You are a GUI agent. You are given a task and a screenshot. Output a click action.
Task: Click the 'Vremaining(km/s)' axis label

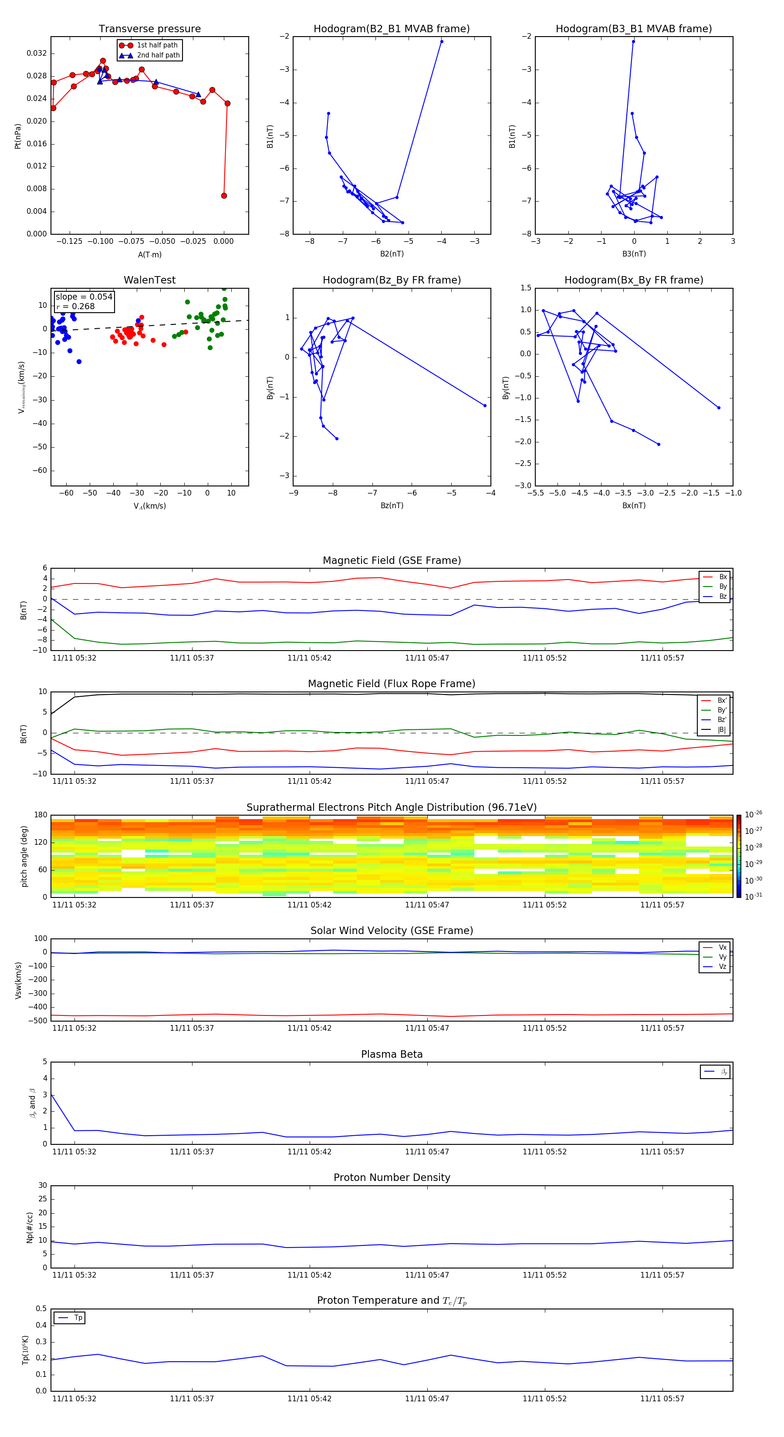coord(21,387)
